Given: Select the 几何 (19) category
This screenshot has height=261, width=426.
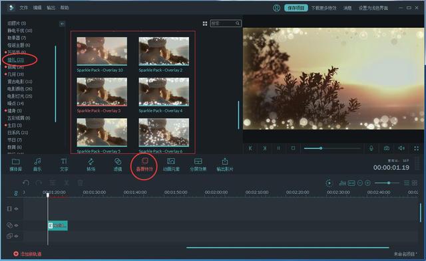Looking at the screenshot, I should click(15, 74).
